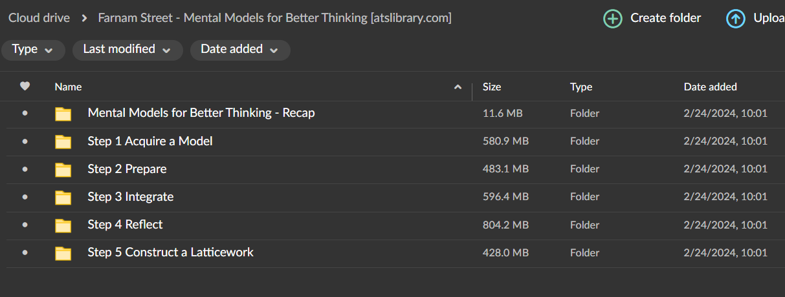
Task: Open Mental Models for Better Thinking - Recap
Action: [x=201, y=113]
